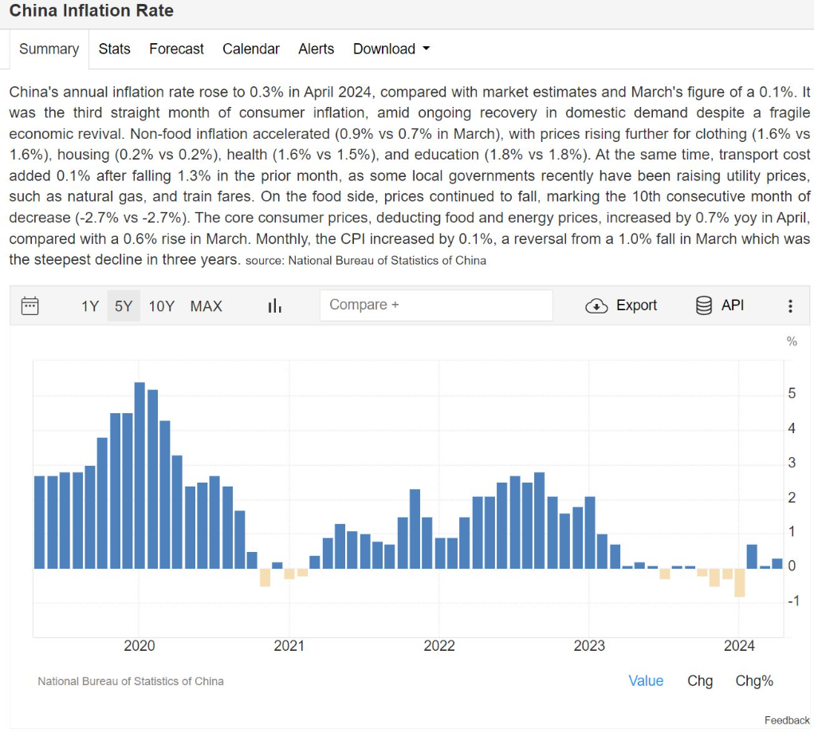The image size is (814, 749).
Task: Open the three-dot chart options menu
Action: point(790,306)
